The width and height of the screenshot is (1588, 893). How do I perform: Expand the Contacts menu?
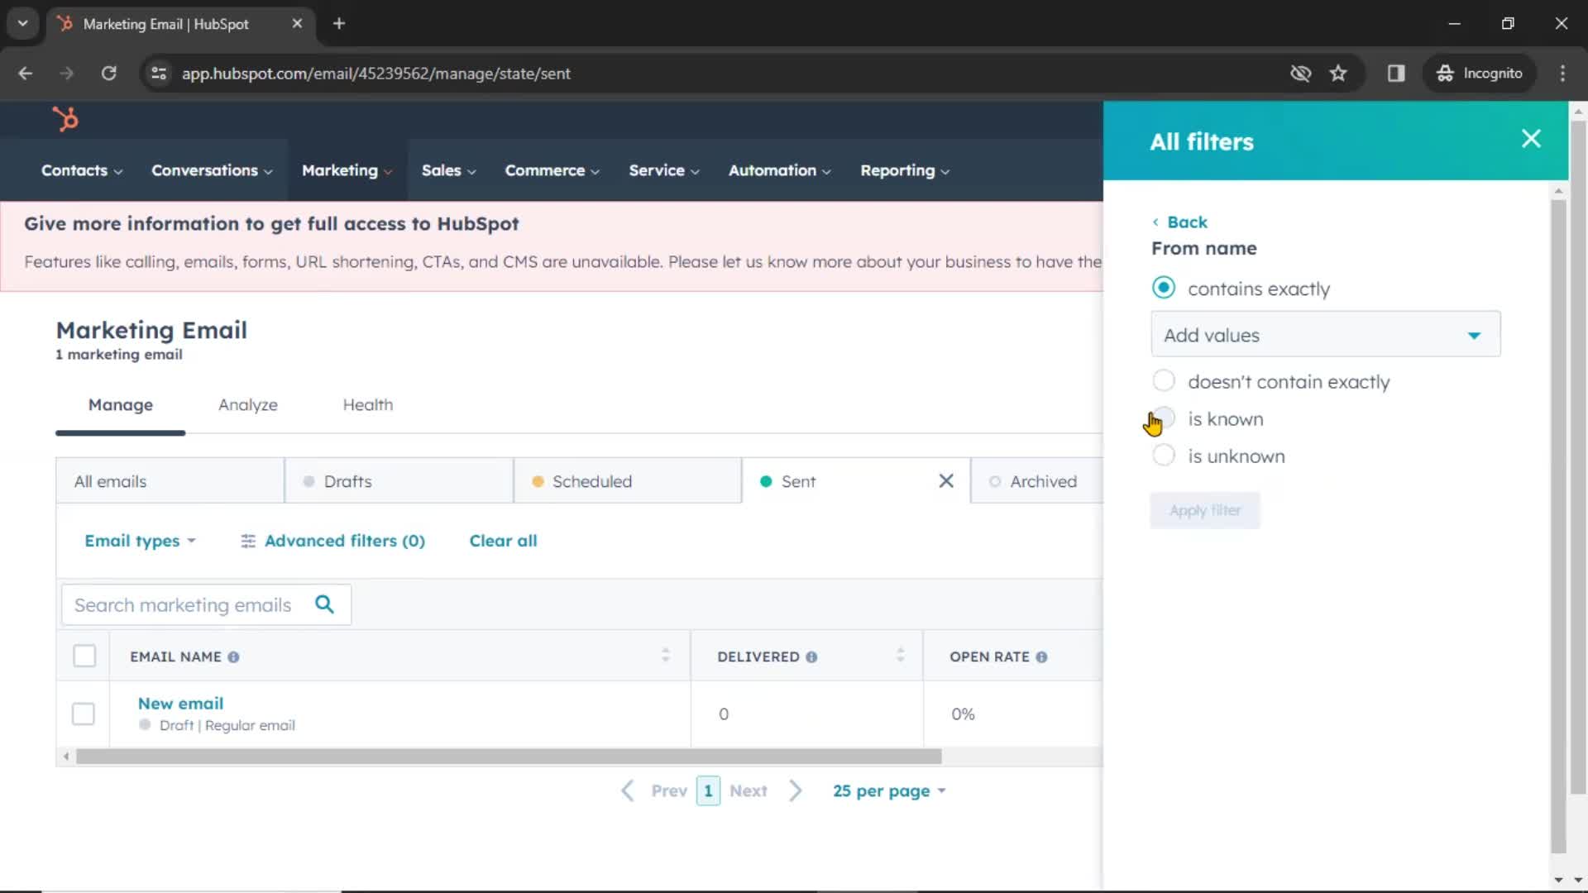(82, 170)
